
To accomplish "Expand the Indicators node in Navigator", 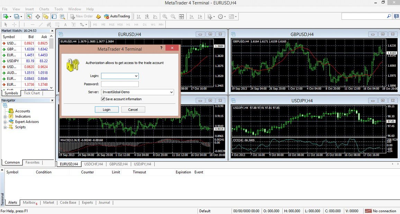I will point(5,117).
